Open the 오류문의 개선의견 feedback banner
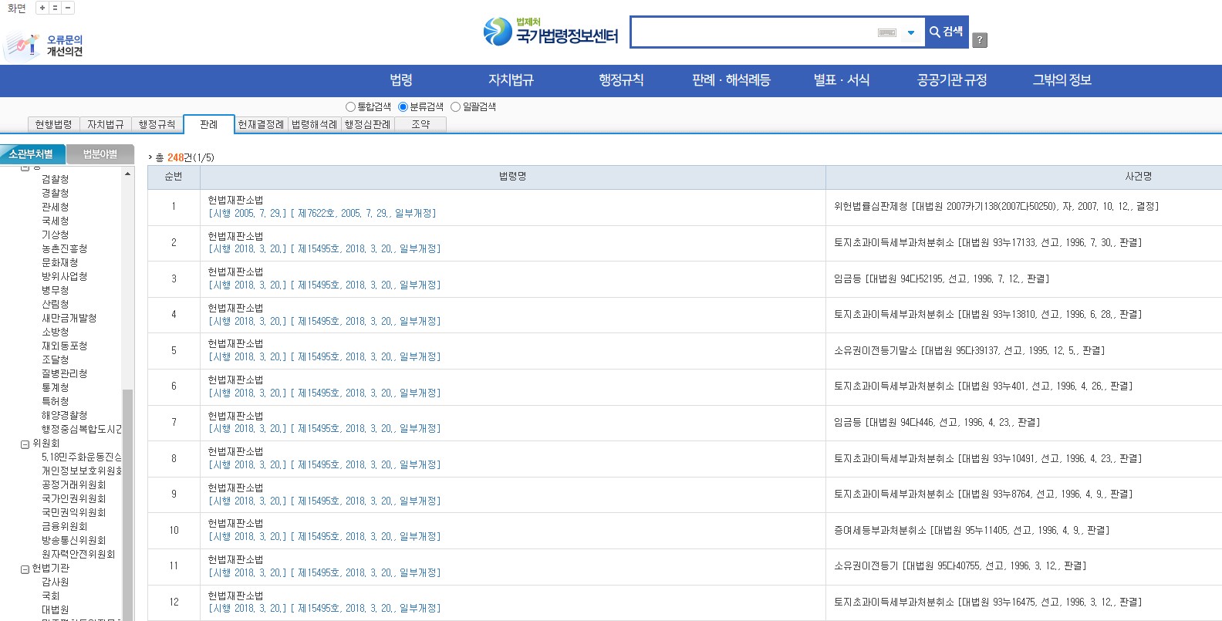Screen dimensions: 1222x621 (x=44, y=46)
